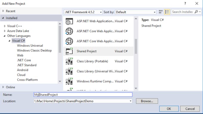Open the help question mark button
Image resolution: width=203 pixels, height=114 pixels.
click(x=185, y=4)
